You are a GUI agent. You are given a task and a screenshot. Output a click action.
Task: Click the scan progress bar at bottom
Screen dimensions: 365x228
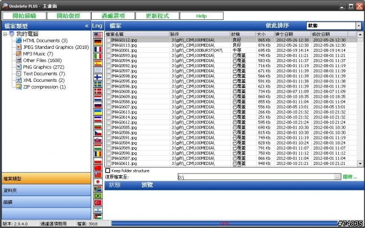tap(225, 223)
